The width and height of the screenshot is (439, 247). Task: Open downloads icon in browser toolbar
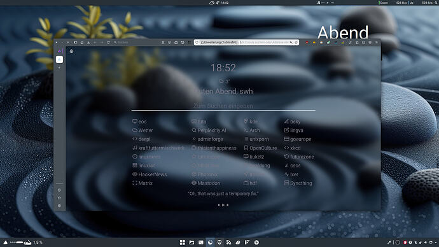click(88, 42)
